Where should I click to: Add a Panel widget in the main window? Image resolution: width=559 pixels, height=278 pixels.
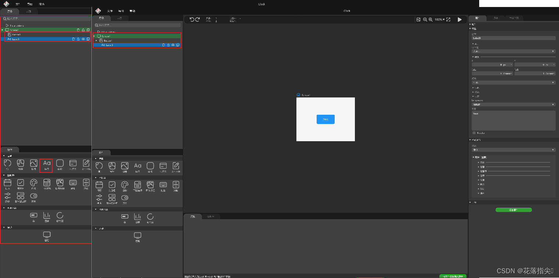[x=150, y=167]
